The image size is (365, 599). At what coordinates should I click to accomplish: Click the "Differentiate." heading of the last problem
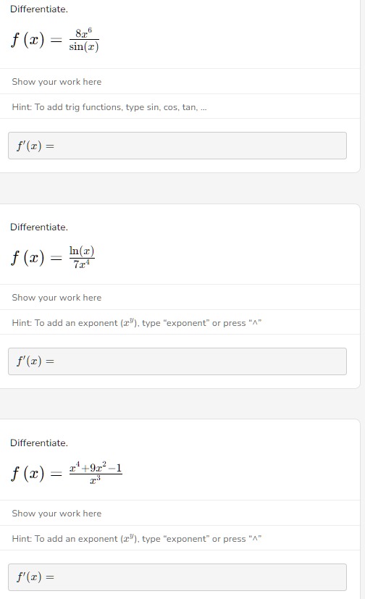click(39, 443)
